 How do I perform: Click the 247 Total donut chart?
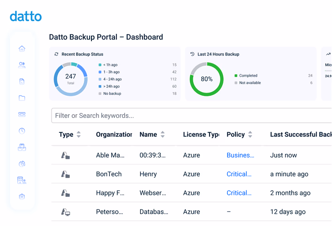coord(70,79)
